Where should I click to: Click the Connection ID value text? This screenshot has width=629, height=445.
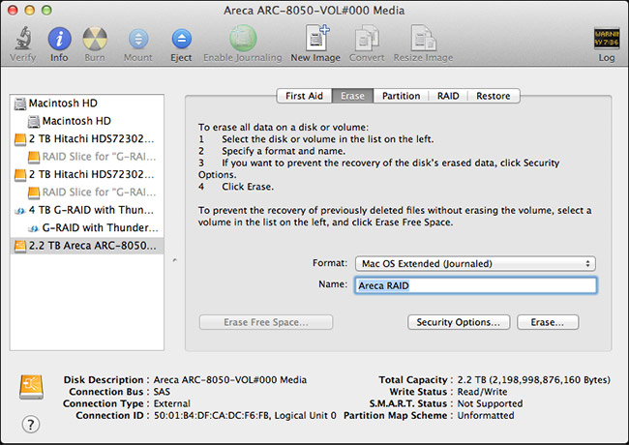tap(245, 415)
